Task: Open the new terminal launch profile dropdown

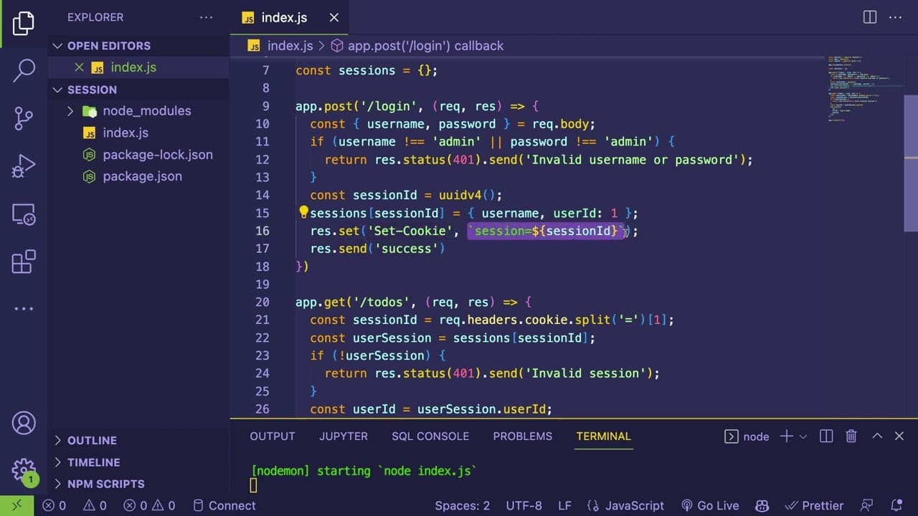Action: (803, 436)
